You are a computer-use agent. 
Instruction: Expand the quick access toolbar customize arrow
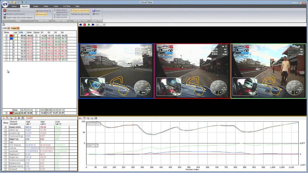[26, 2]
